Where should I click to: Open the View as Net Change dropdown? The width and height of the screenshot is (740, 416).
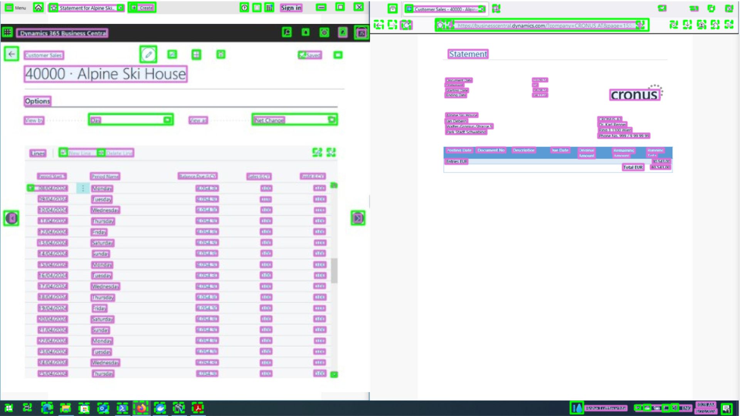[x=295, y=120]
